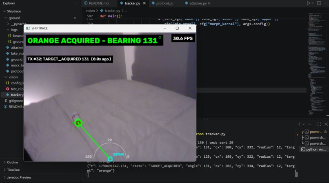Open terminal panel more actions ellipsis
This screenshot has width=329, height=183.
tap(310, 124)
